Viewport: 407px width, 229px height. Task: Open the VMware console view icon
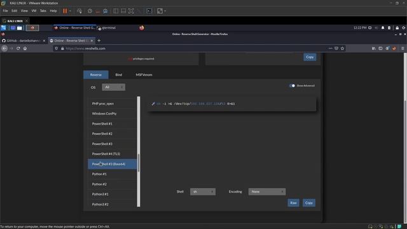[x=149, y=11]
